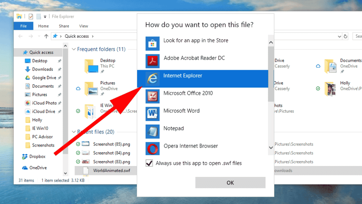Viewport: 362px width, 204px height.
Task: Click the iCloud Photos icon in sidebar
Action: [28, 103]
